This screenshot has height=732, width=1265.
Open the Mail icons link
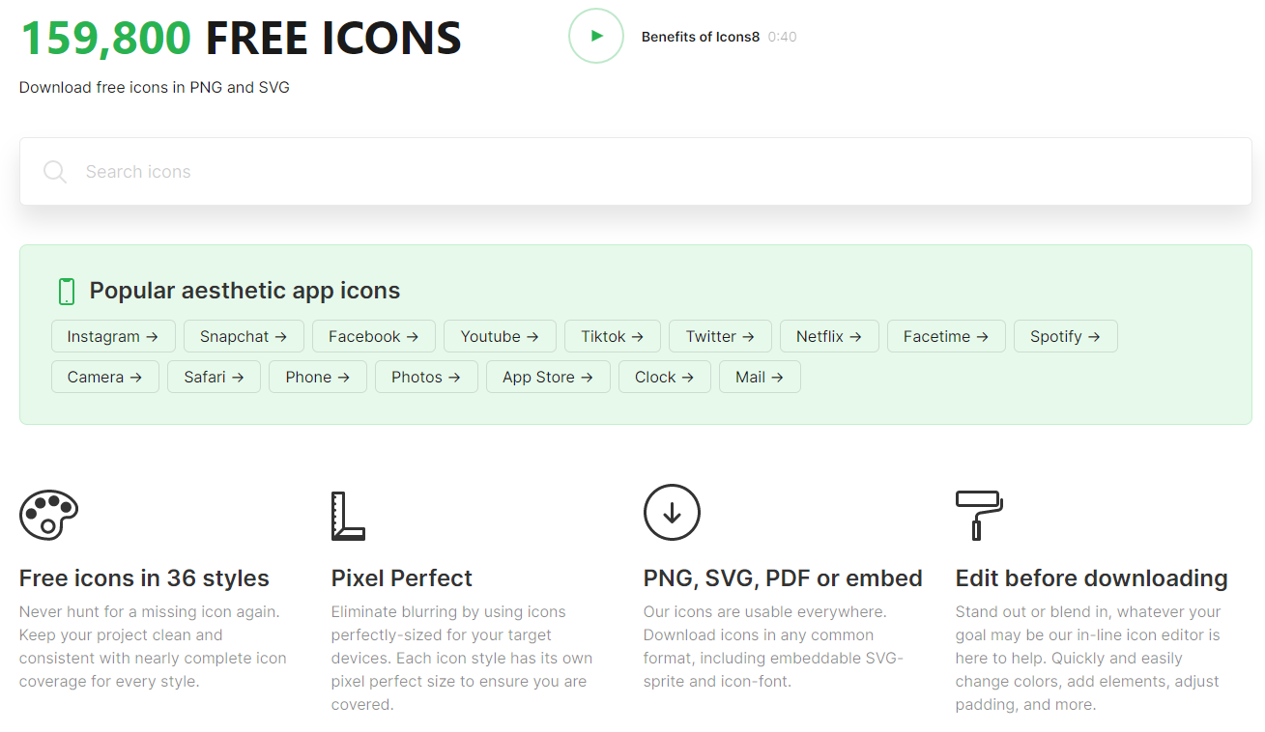[x=760, y=377]
